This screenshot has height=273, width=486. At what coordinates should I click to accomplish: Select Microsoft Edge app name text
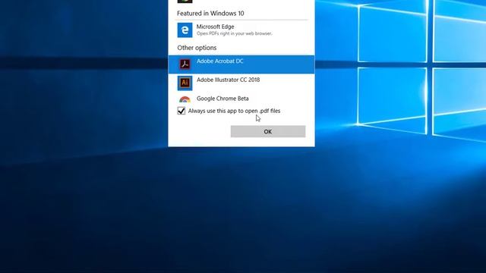point(215,27)
